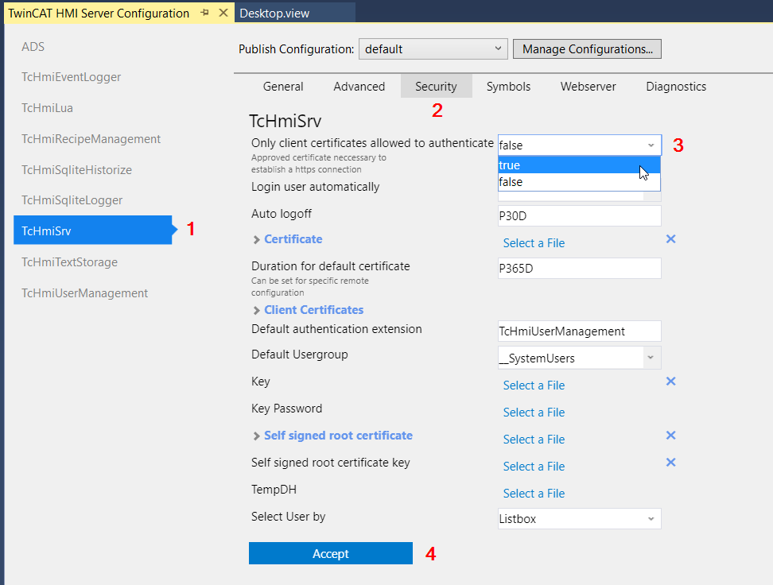The image size is (773, 585).
Task: Select a File for Key Password
Action: pos(534,413)
